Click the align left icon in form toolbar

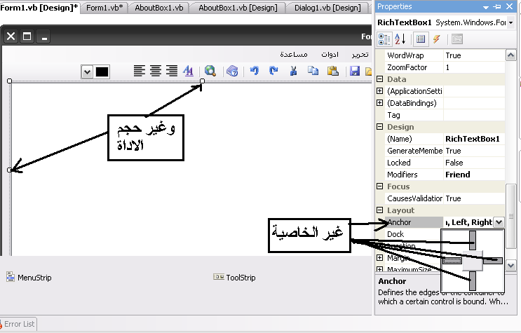click(x=140, y=71)
